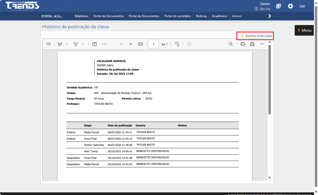The image size is (318, 195).
Task: Open the settings gear in header
Action: pos(290,6)
